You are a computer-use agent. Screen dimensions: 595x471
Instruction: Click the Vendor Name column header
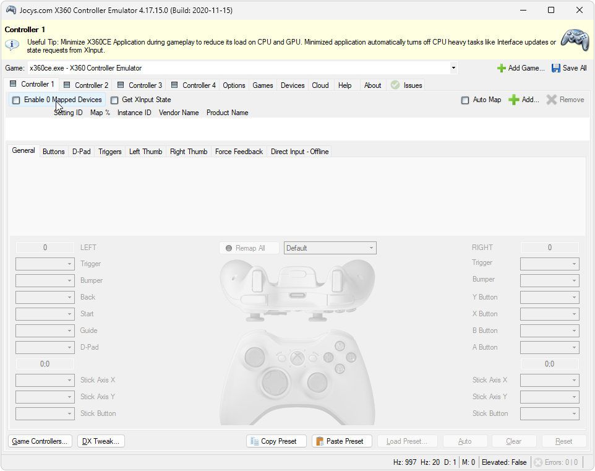179,113
